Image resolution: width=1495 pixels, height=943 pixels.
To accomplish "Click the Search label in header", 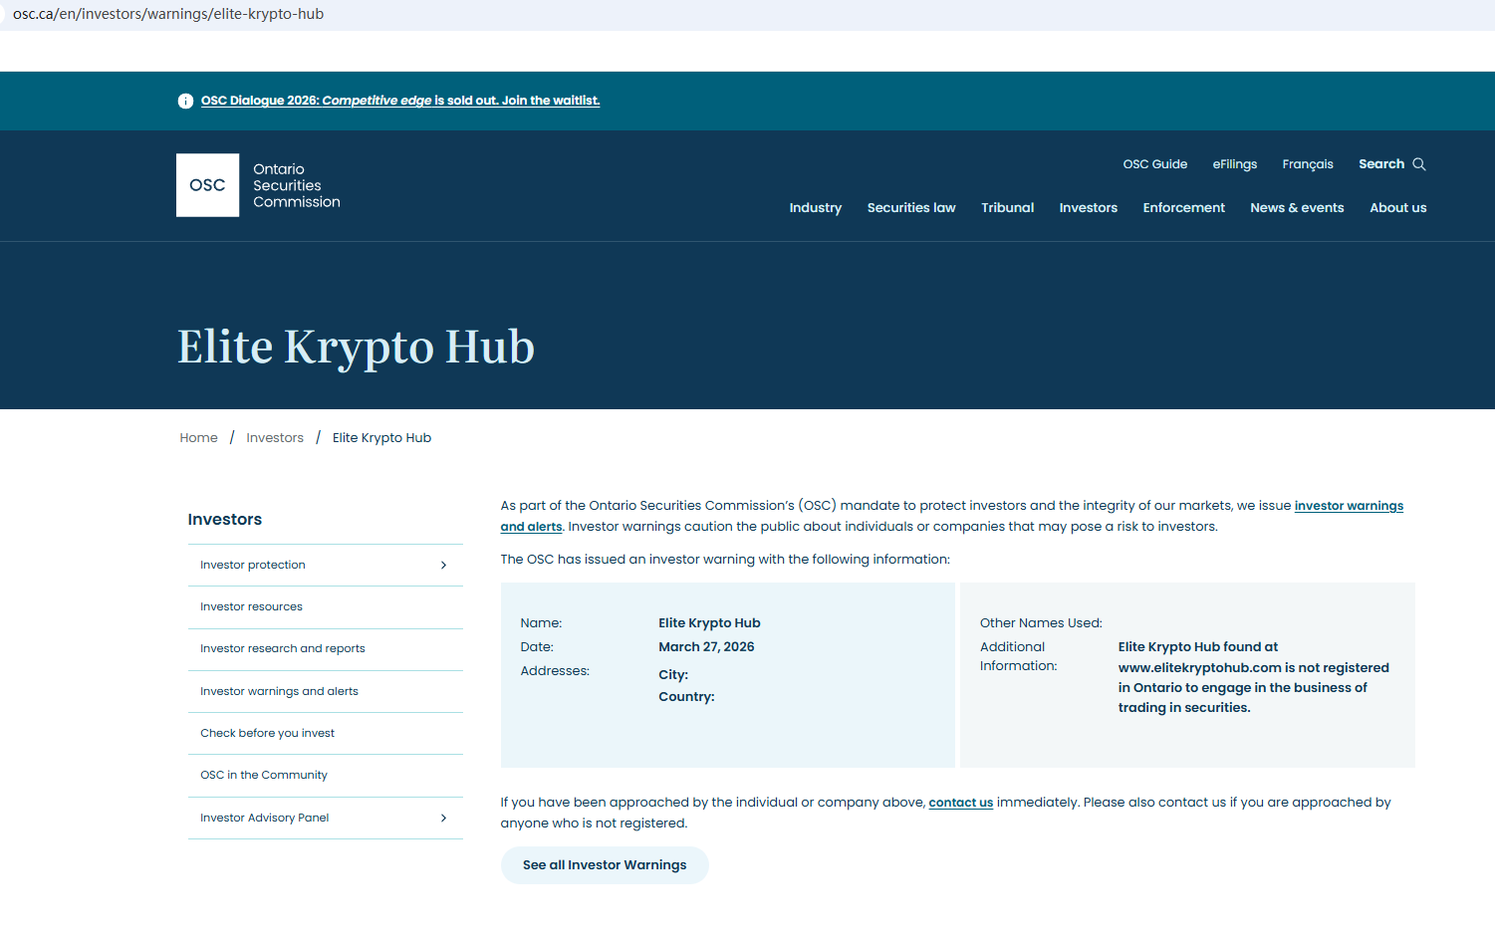I will (x=1381, y=164).
